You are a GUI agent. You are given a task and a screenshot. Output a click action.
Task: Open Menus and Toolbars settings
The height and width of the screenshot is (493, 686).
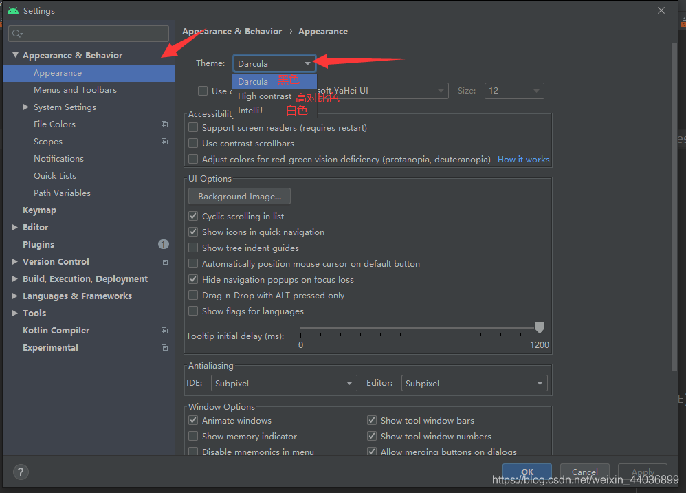click(75, 89)
